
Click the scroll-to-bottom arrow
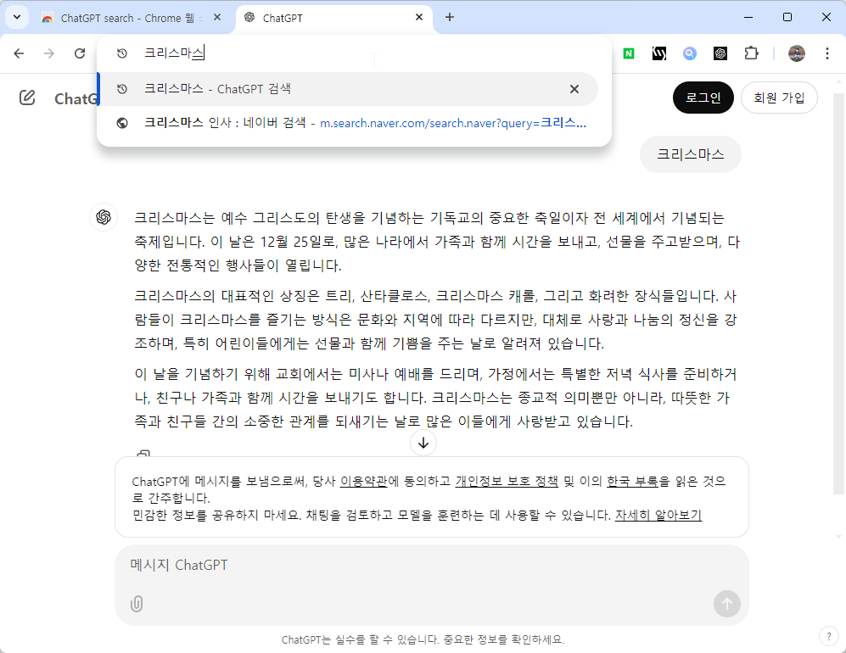(x=423, y=443)
